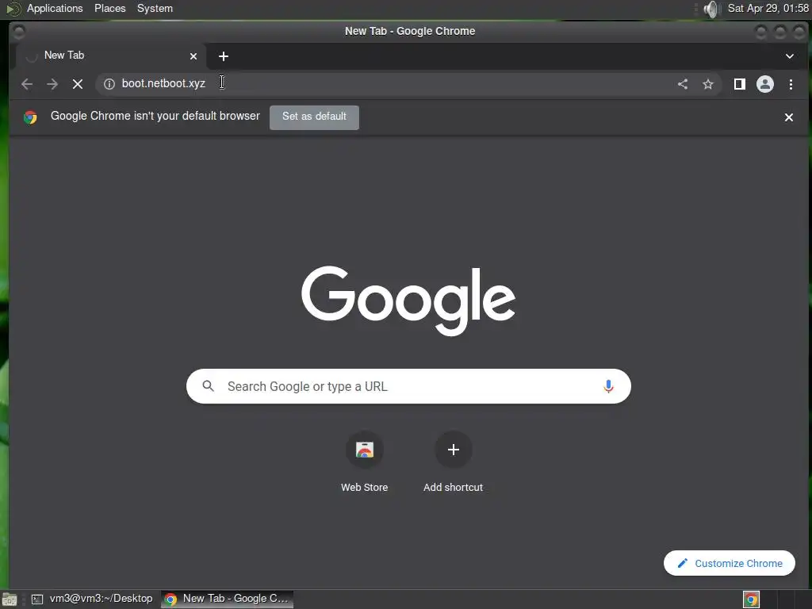This screenshot has height=609, width=812.
Task: Click Set as default button
Action: 314,117
